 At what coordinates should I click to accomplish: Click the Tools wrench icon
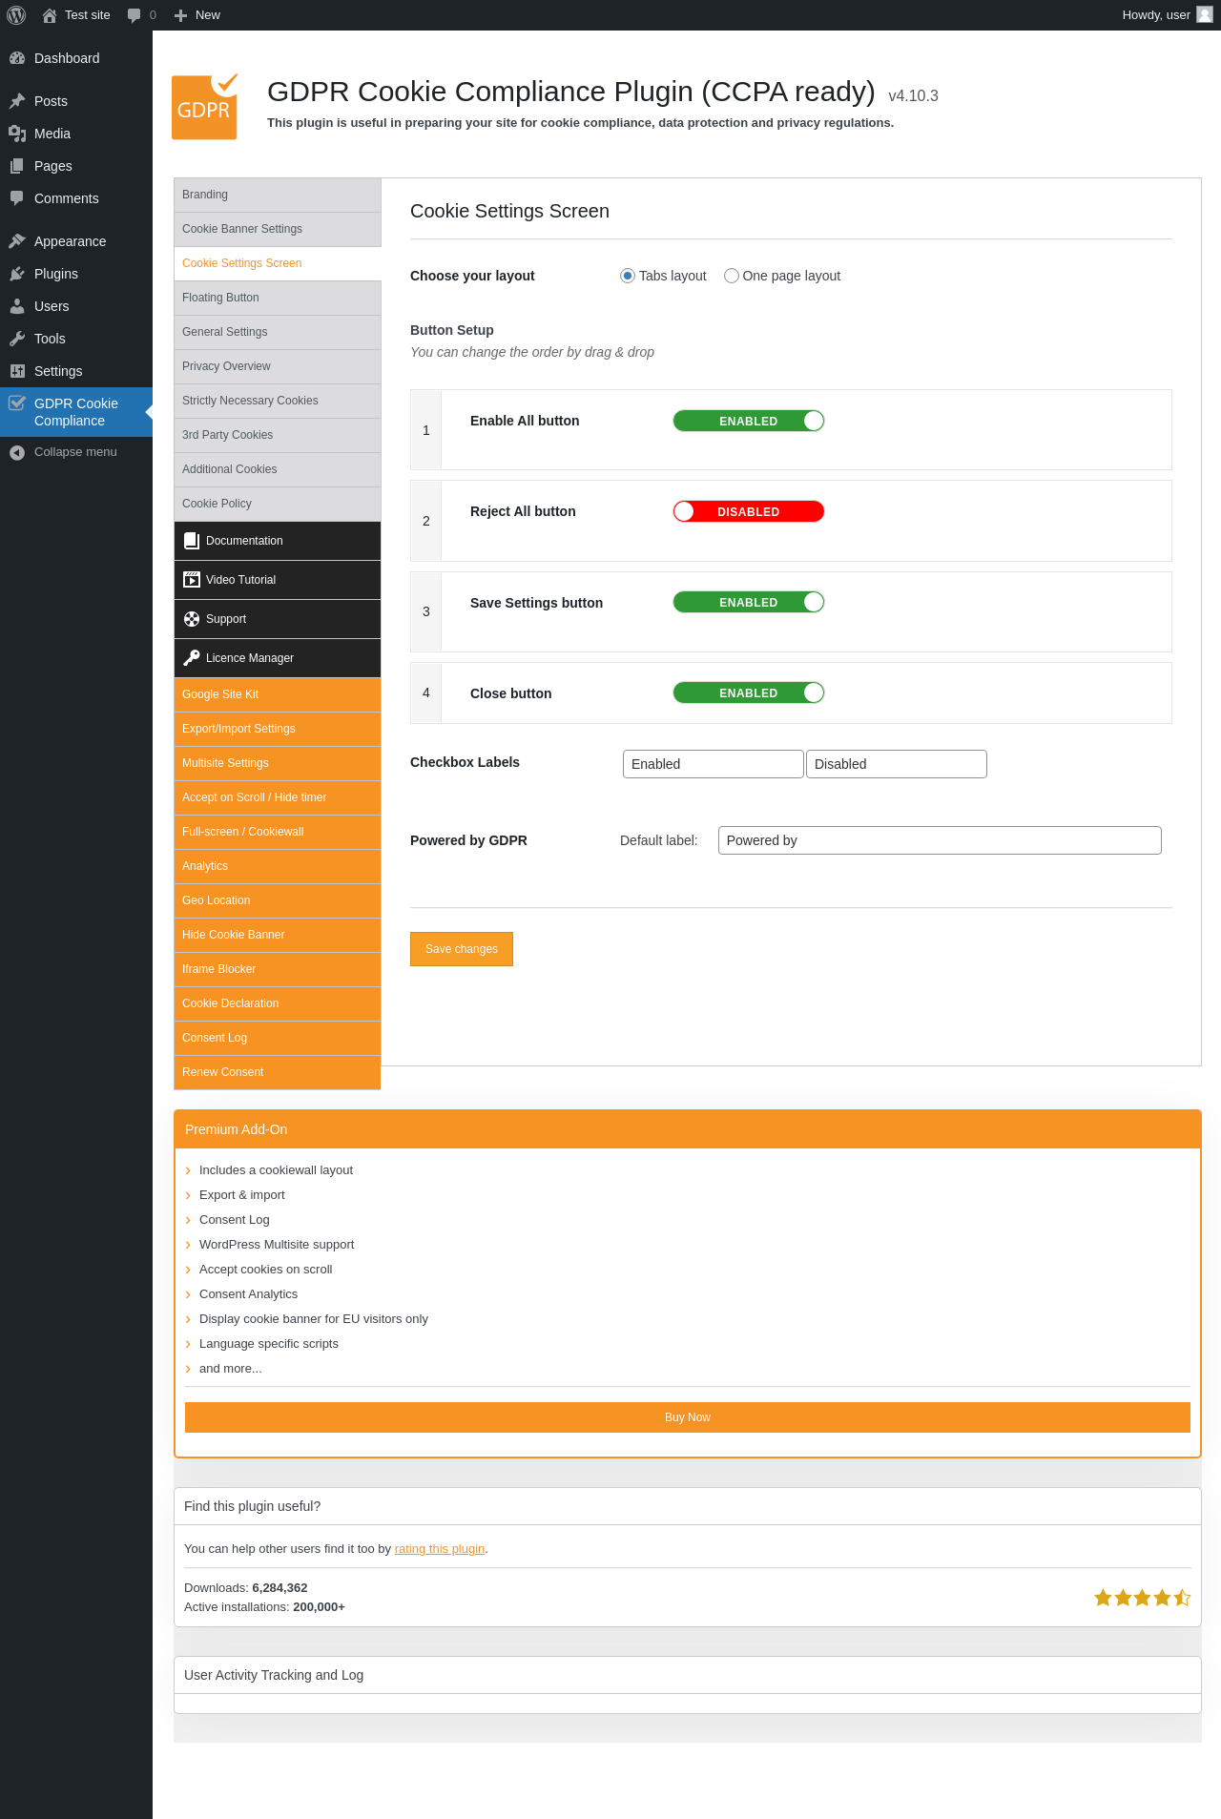pos(17,339)
